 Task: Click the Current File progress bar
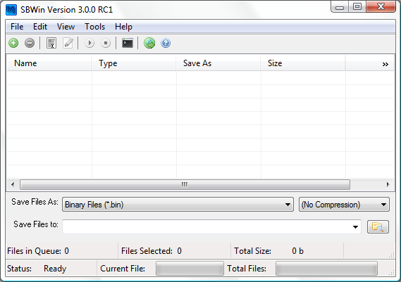(190, 269)
